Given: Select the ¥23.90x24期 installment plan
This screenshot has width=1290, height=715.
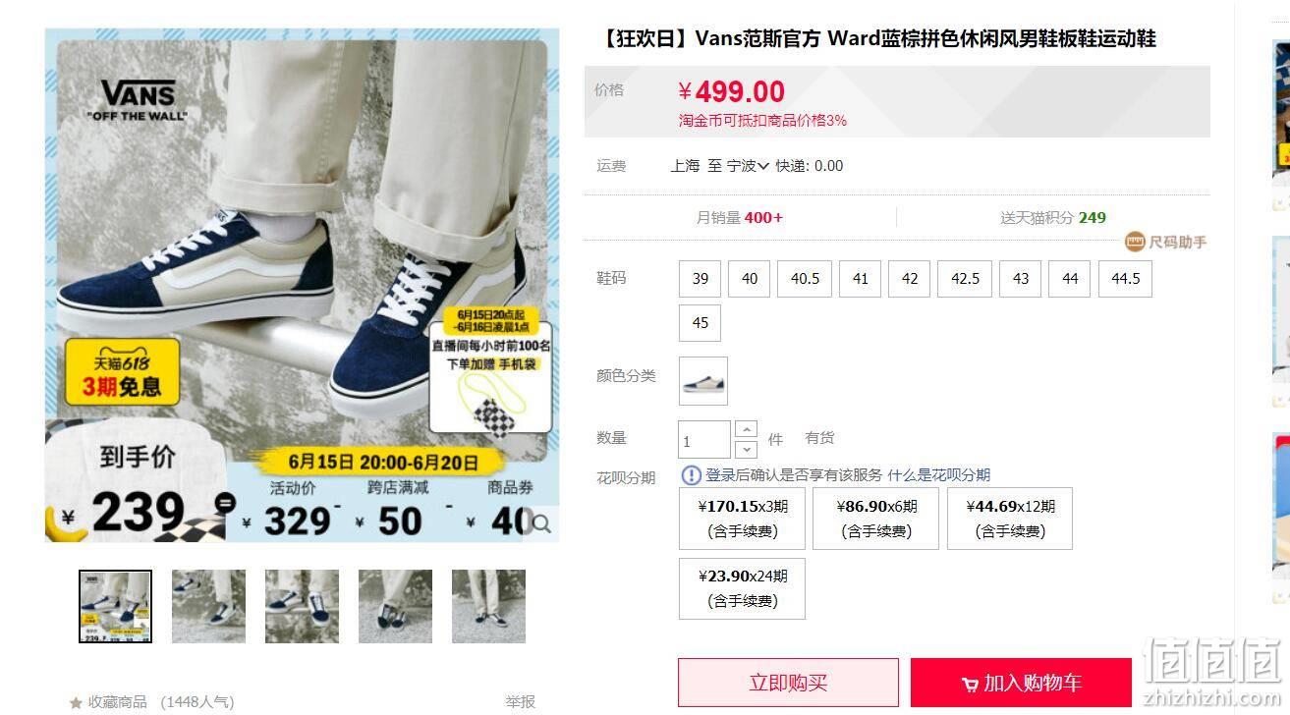Looking at the screenshot, I should click(742, 588).
